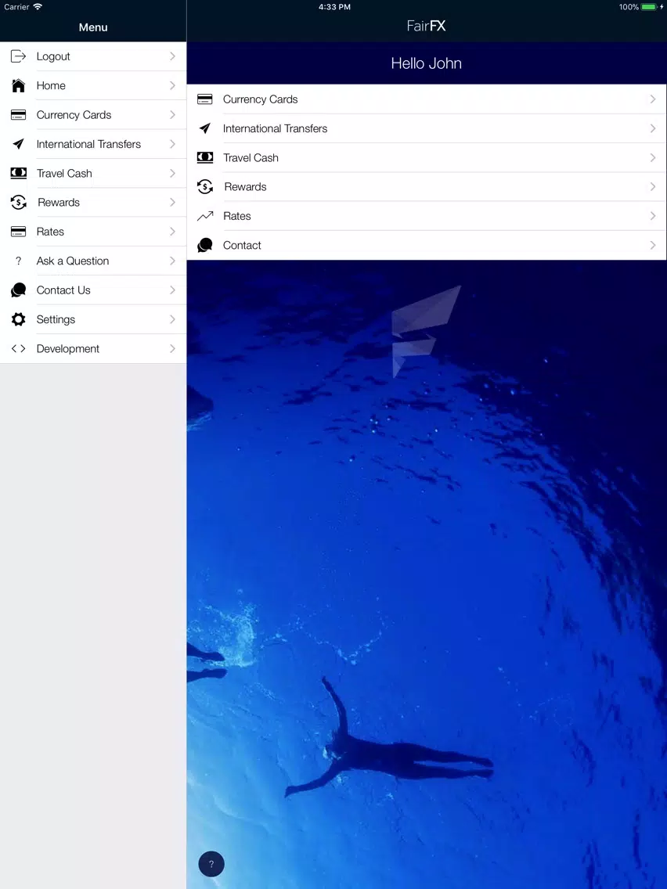This screenshot has height=889, width=667.
Task: Click the FairFX title logo
Action: point(426,26)
